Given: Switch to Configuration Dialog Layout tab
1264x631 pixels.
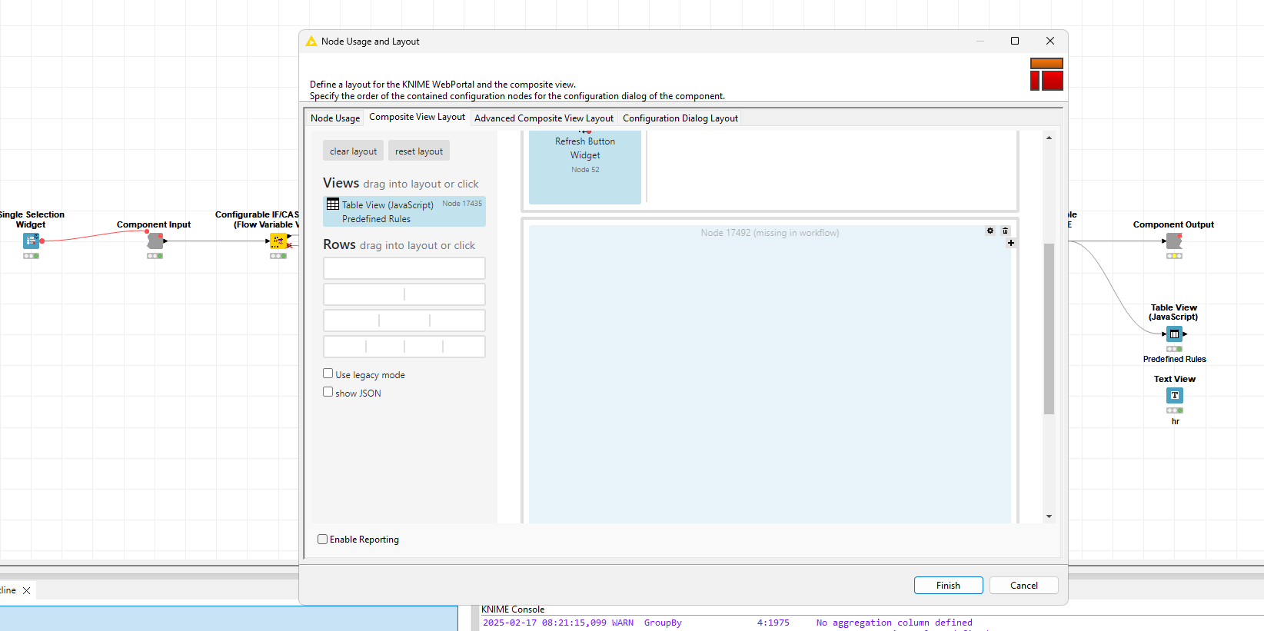Looking at the screenshot, I should point(680,118).
